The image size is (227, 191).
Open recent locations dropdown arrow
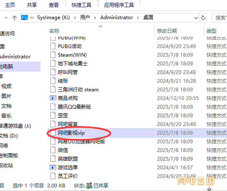(6, 18)
